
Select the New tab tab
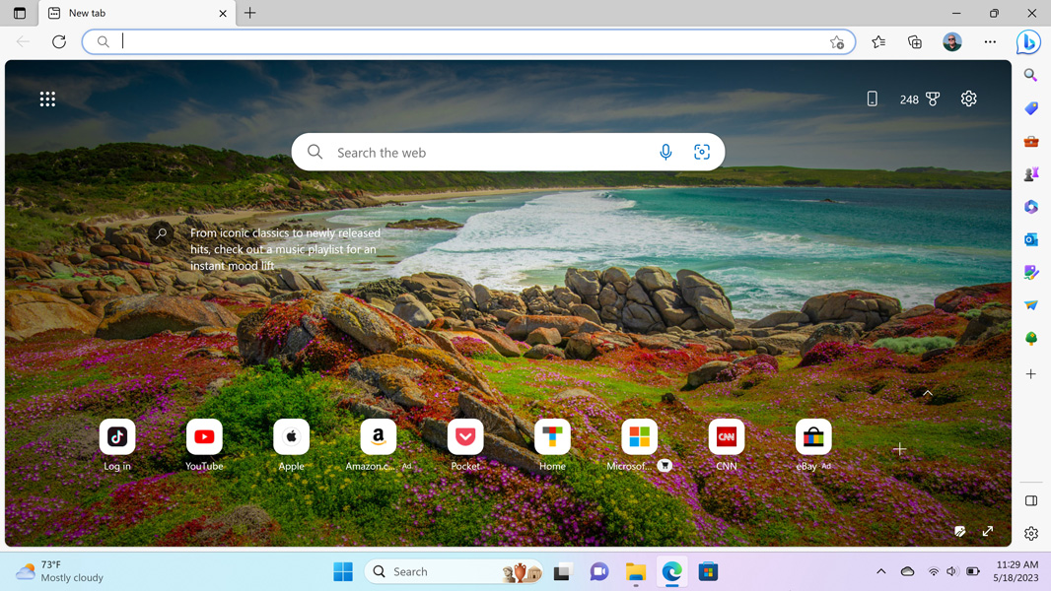click(128, 14)
